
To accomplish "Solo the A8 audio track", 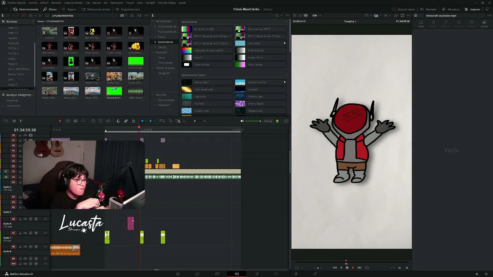I will 31,247.
